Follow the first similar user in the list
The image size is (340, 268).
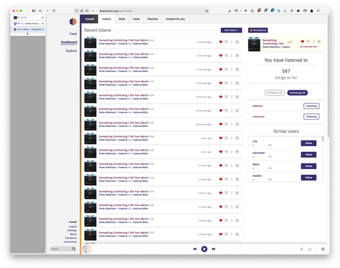point(309,143)
